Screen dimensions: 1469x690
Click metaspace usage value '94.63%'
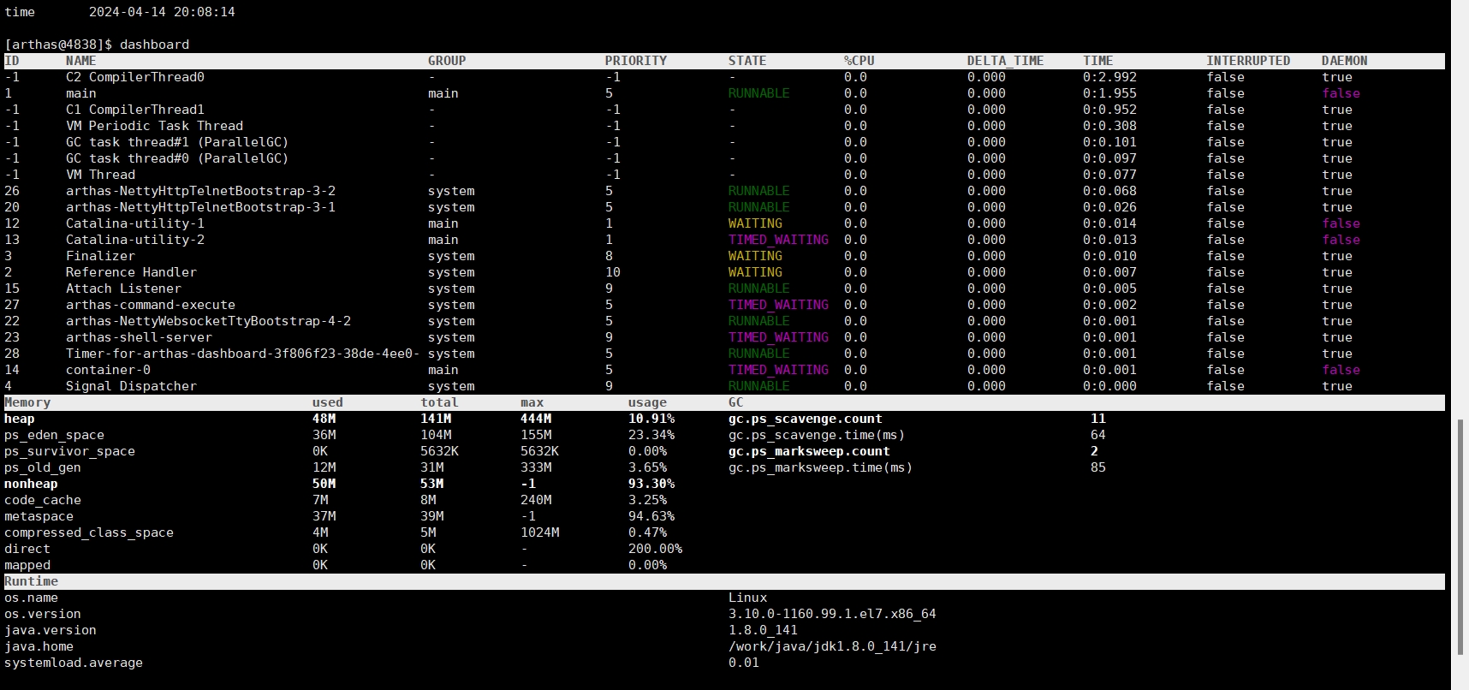pos(651,516)
